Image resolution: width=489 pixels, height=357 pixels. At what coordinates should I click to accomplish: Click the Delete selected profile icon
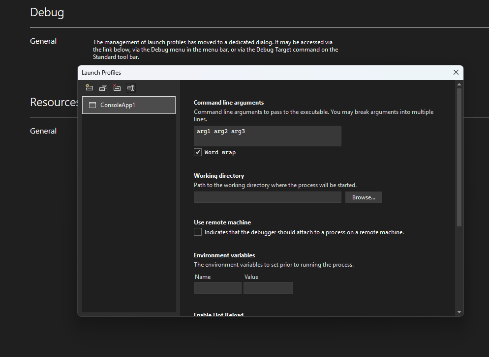tap(117, 88)
